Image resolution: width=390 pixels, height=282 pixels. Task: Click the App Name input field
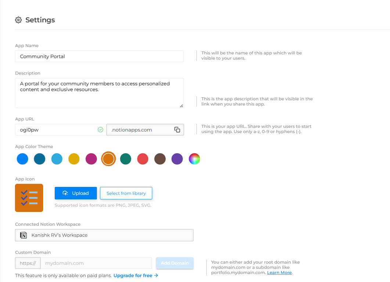tap(99, 56)
